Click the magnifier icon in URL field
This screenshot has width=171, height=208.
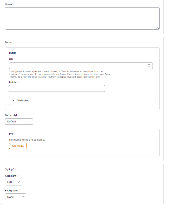[149, 66]
